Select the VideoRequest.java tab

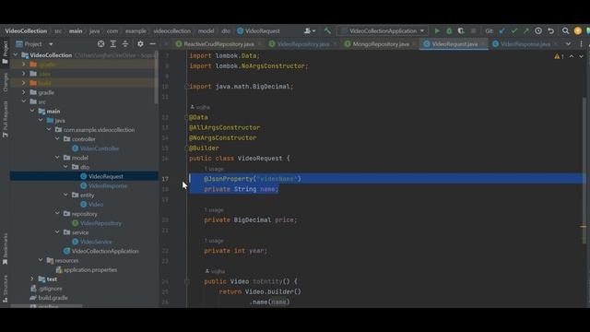(454, 44)
